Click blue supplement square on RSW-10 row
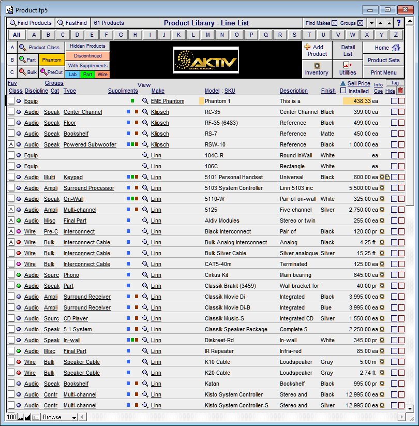This screenshot has height=426, width=419. point(128,144)
